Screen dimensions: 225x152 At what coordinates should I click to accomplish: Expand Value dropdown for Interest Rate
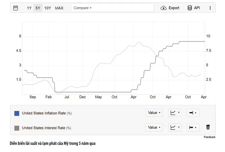click(154, 127)
